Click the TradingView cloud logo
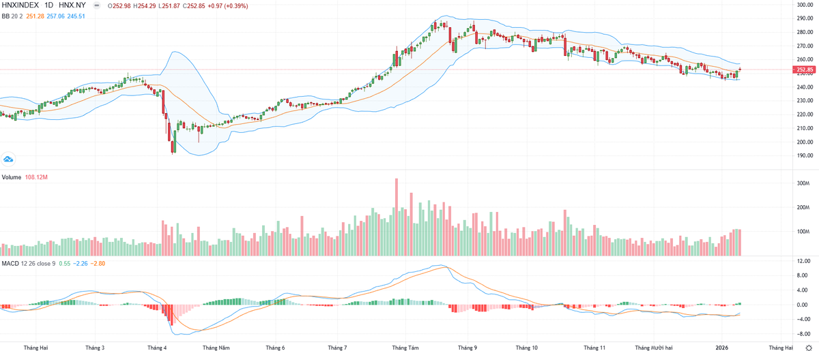This screenshot has height=351, width=819. click(9, 159)
